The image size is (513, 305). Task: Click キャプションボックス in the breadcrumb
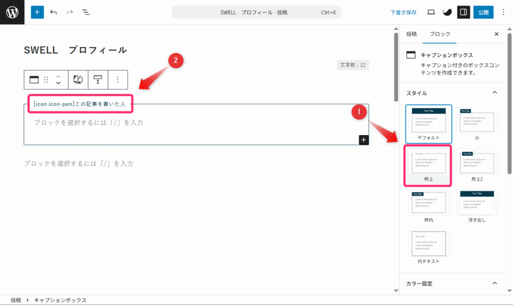60,300
